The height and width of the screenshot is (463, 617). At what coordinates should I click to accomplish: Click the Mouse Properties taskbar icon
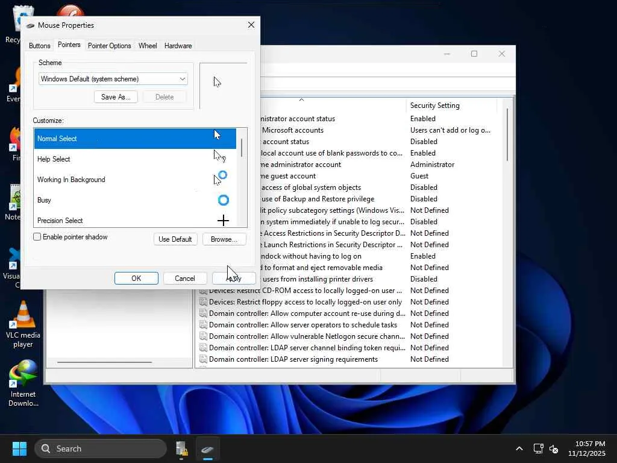[207, 449]
